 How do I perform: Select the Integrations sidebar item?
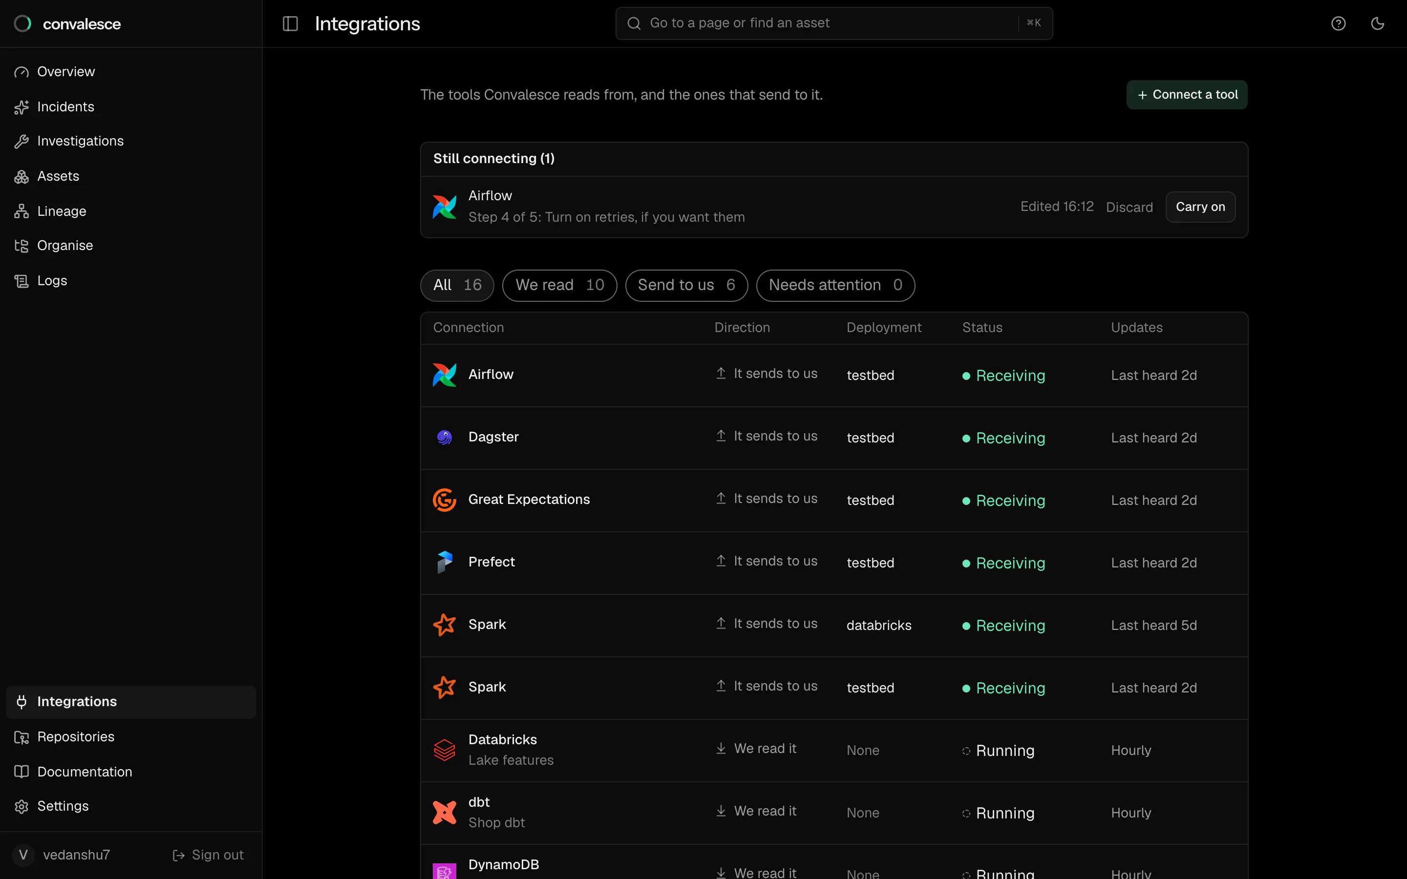click(x=131, y=702)
